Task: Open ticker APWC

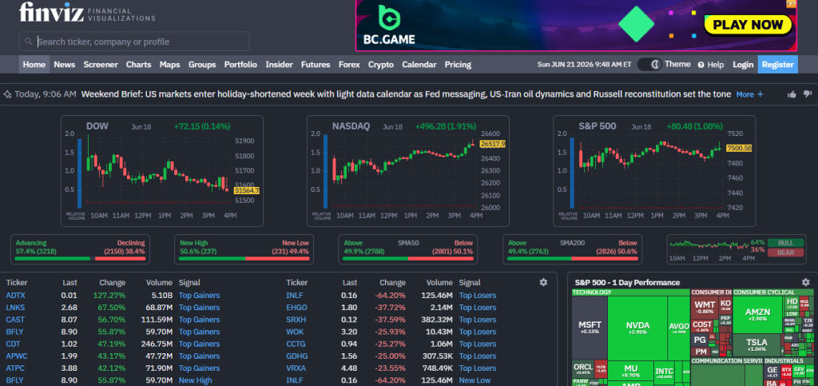Action: click(16, 356)
